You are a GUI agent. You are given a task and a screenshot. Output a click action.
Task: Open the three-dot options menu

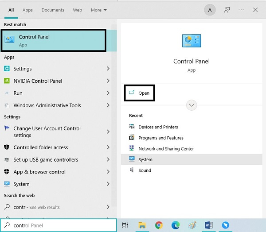[241, 10]
